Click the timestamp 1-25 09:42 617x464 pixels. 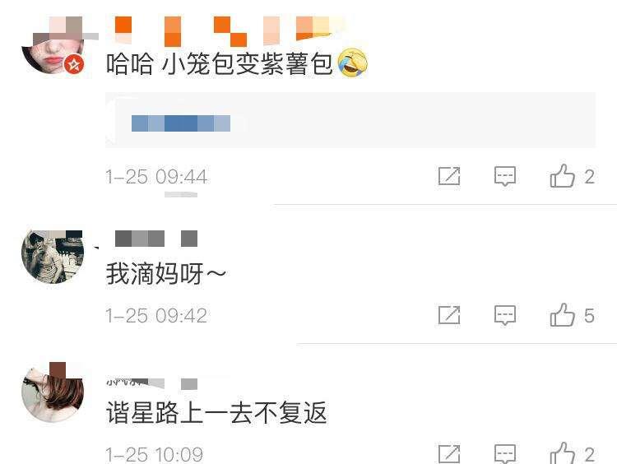pos(156,316)
